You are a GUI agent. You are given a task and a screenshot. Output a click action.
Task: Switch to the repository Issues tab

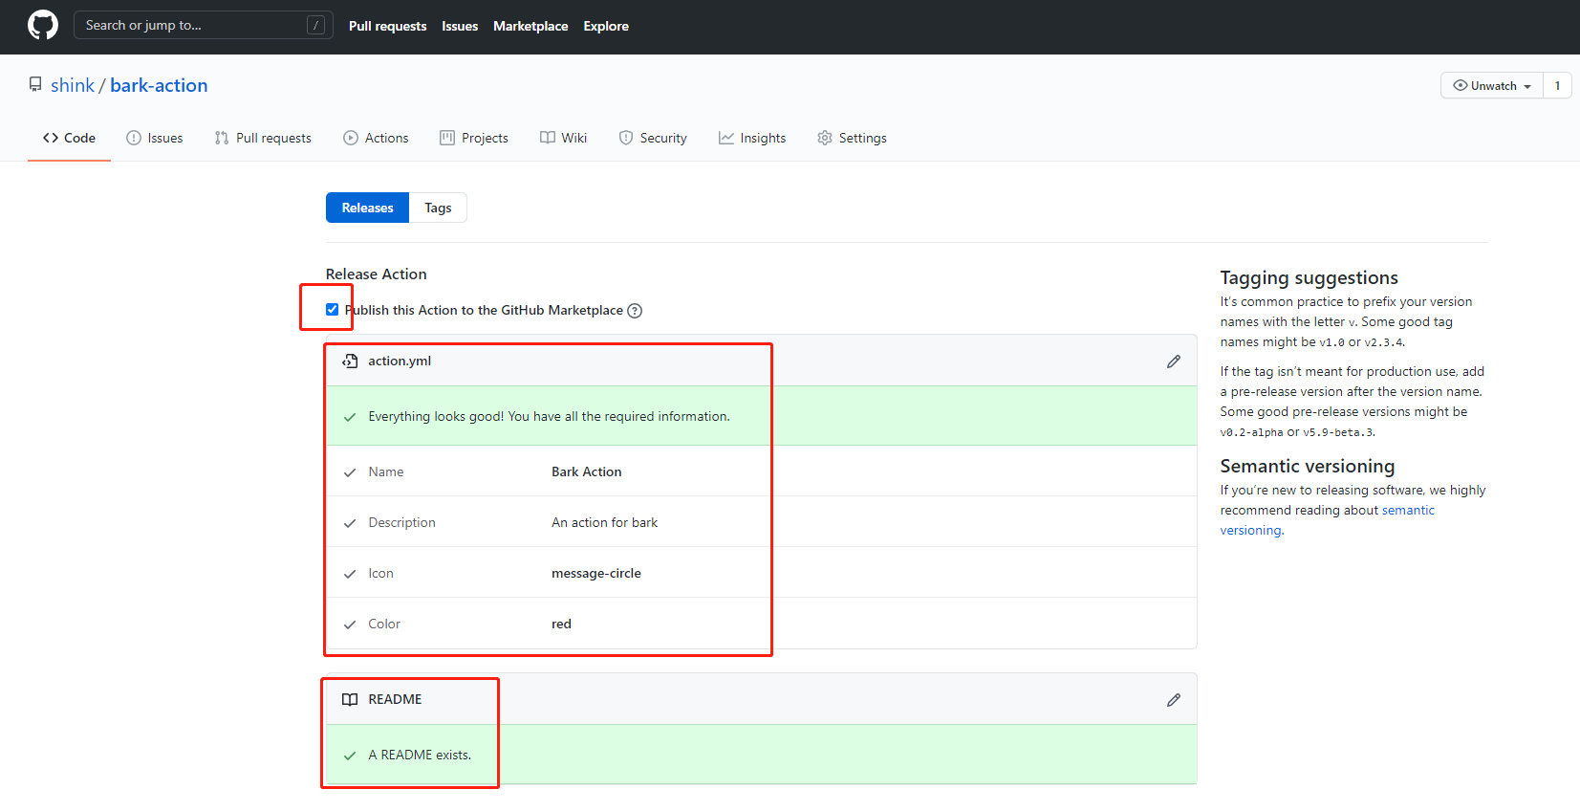click(x=155, y=138)
